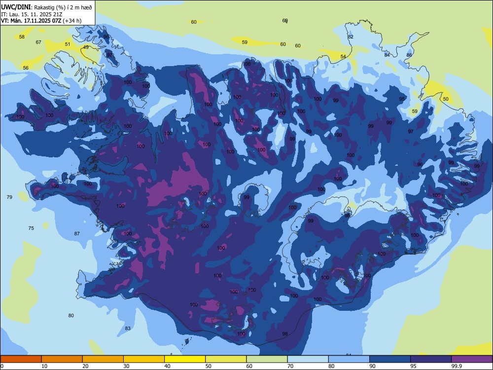Select the pale yellow 50–60 legend swatch
The image size is (493, 370).
click(226, 359)
